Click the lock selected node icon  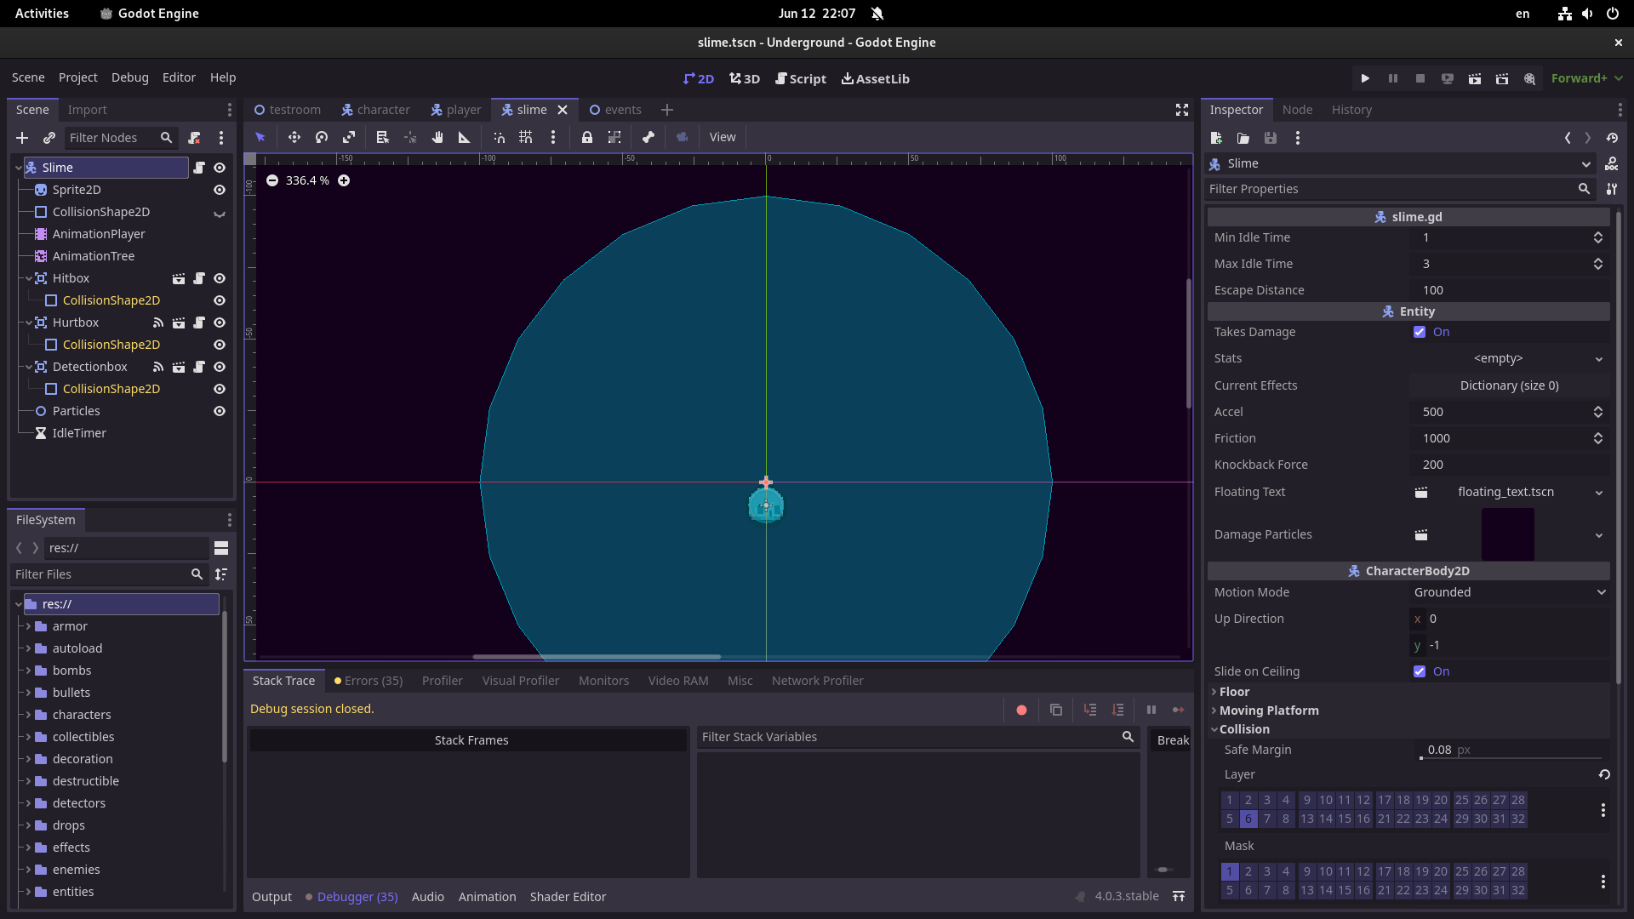pyautogui.click(x=587, y=137)
